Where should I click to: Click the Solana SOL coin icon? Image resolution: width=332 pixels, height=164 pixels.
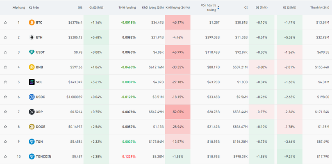click(x=32, y=82)
